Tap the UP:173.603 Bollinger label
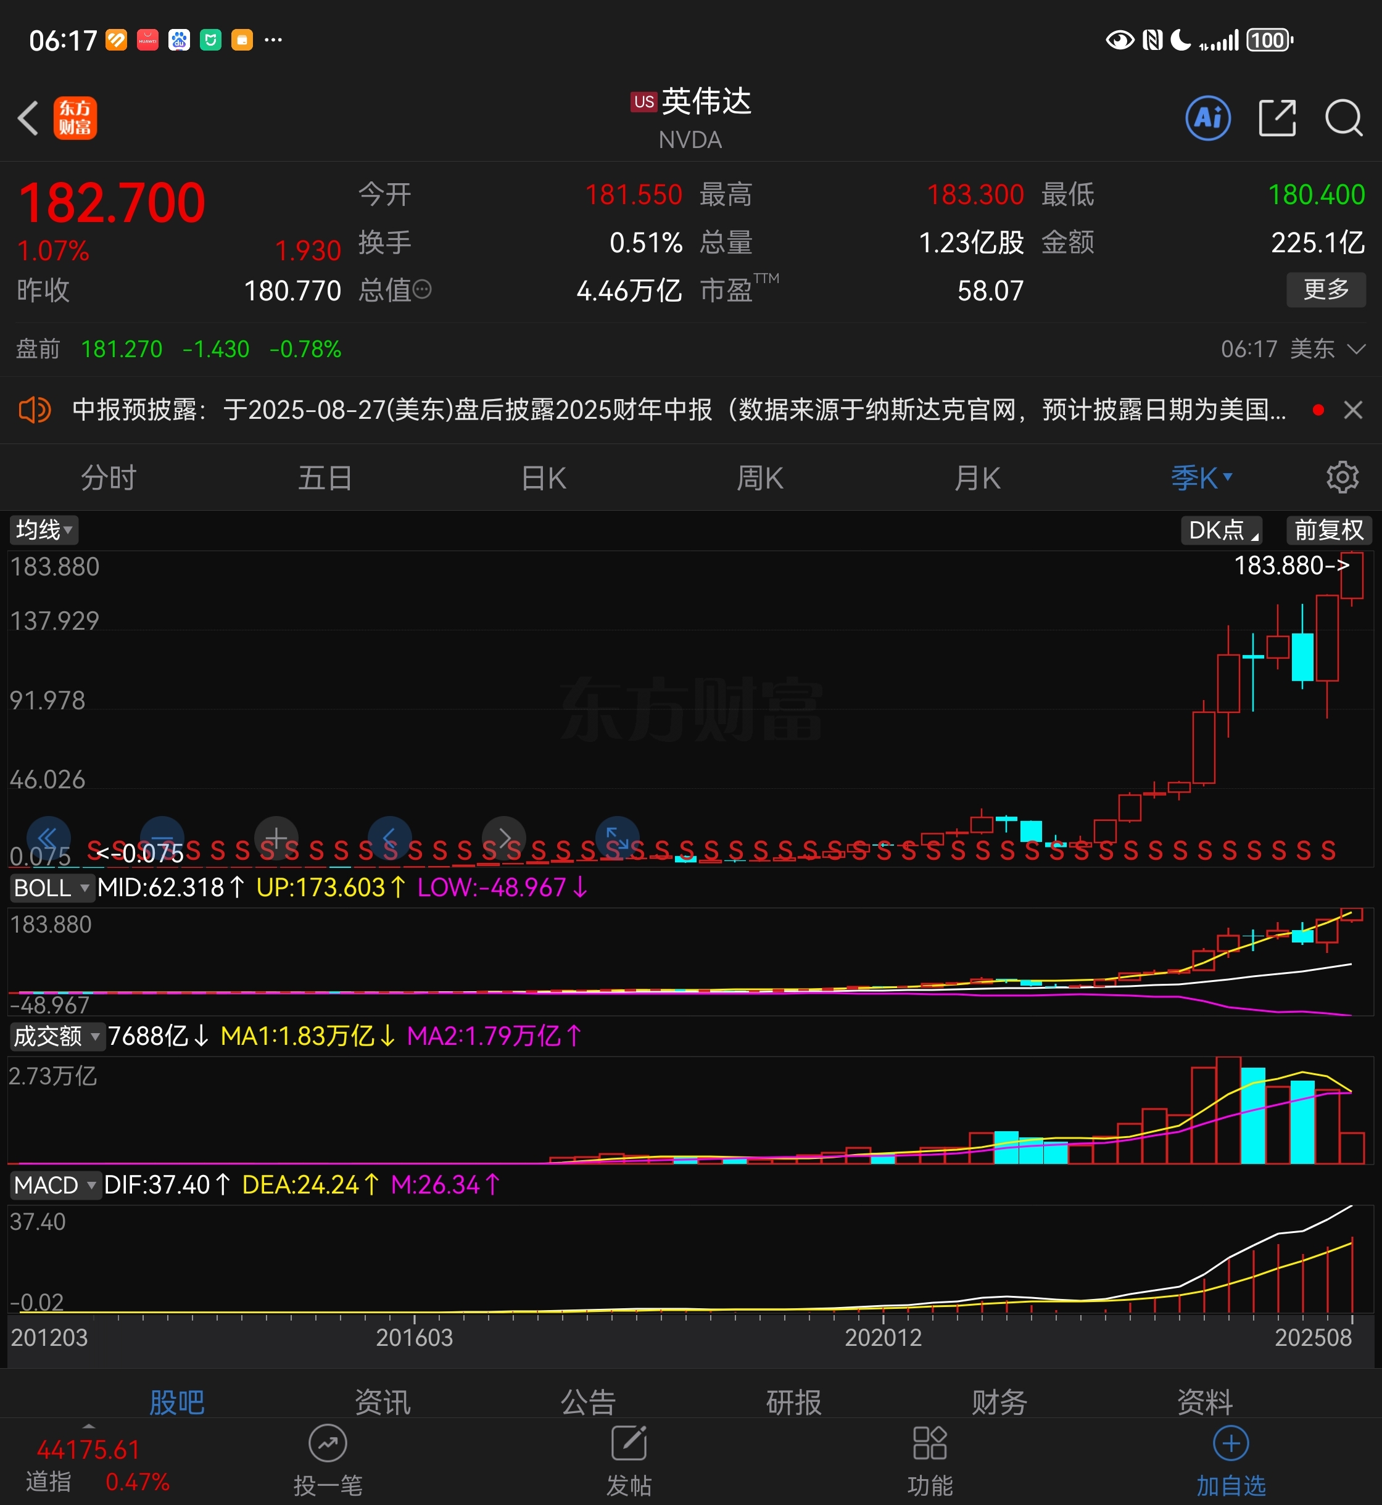Viewport: 1382px width, 1505px height. point(331,888)
